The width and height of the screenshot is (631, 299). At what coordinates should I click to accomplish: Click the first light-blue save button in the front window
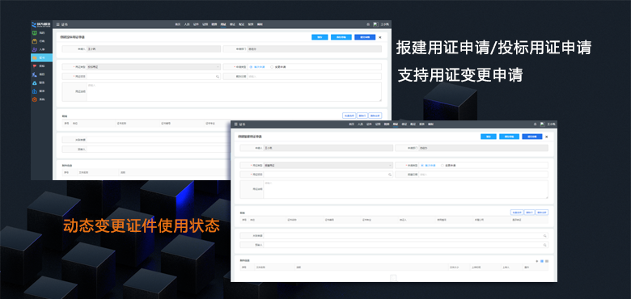click(489, 137)
